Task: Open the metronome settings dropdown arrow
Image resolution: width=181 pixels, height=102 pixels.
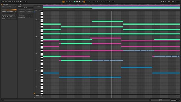Action: pyautogui.click(x=23, y=2)
